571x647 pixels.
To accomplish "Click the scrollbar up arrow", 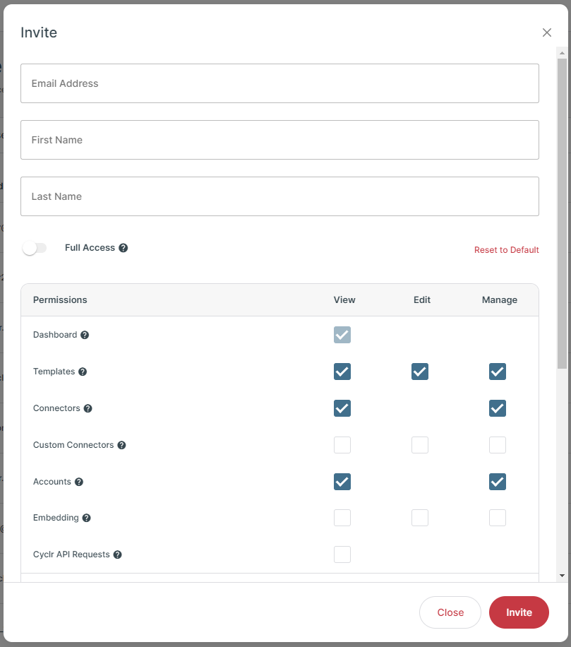I will [x=562, y=53].
